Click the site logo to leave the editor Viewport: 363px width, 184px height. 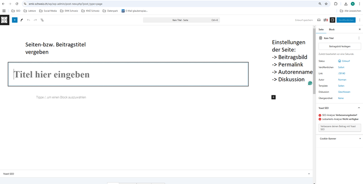[x=5, y=20]
